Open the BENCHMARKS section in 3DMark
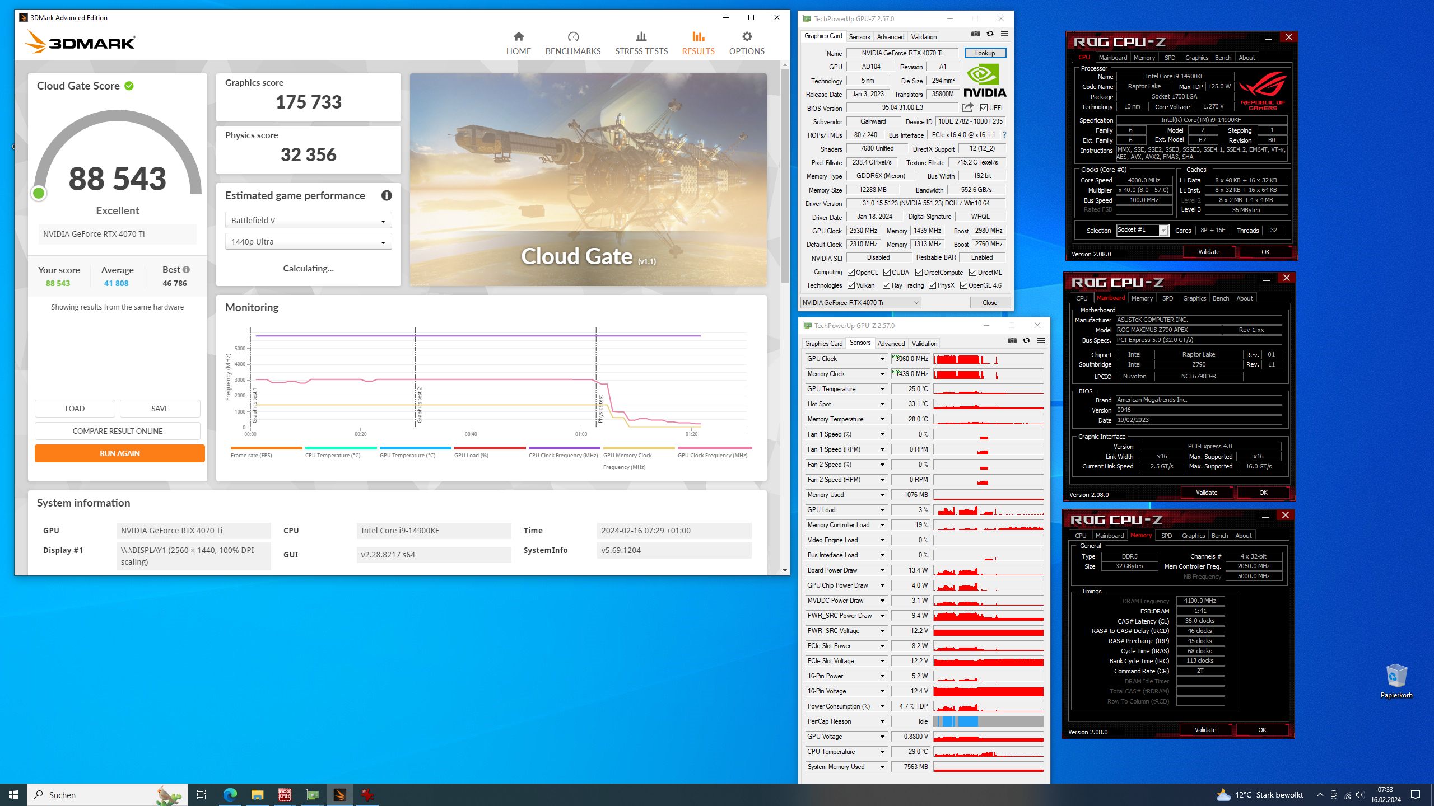The width and height of the screenshot is (1434, 806). point(572,43)
